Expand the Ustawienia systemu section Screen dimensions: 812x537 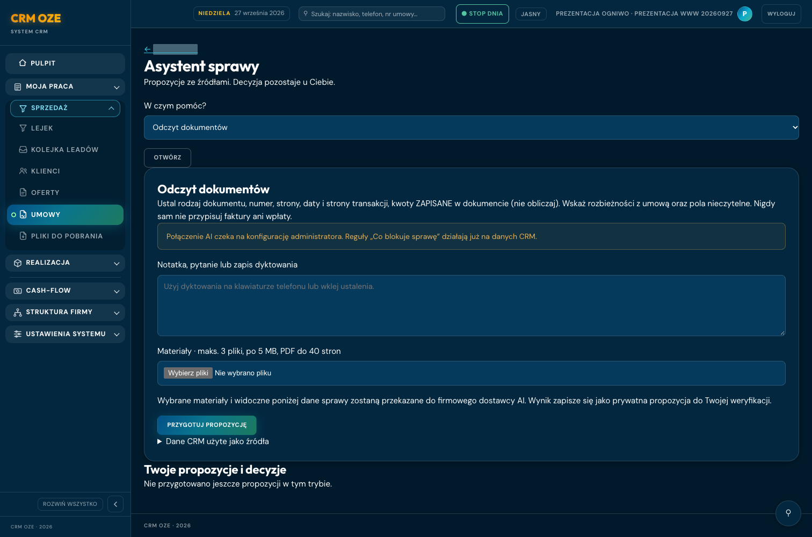(x=65, y=334)
